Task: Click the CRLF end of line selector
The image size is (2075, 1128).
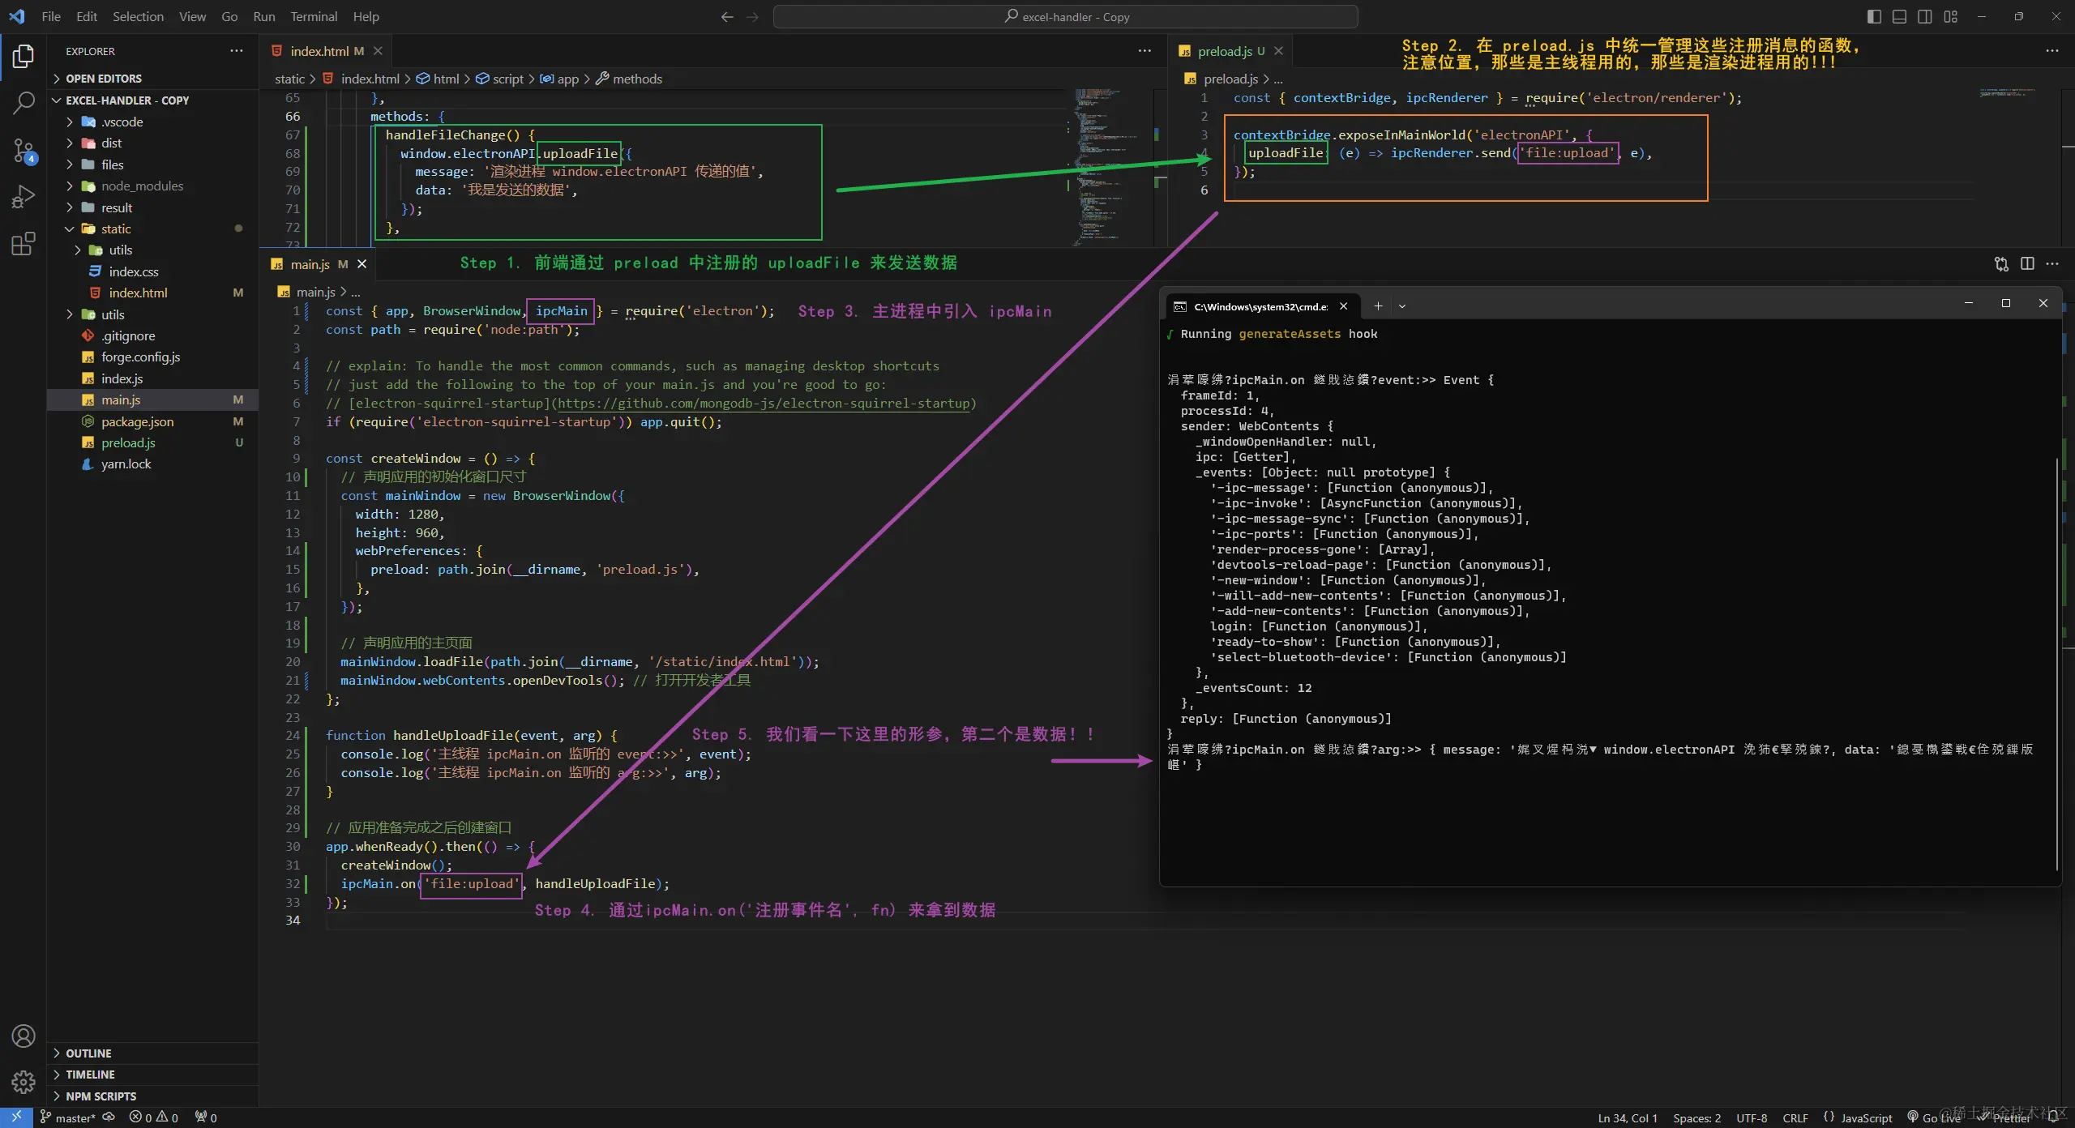Action: point(1795,1117)
